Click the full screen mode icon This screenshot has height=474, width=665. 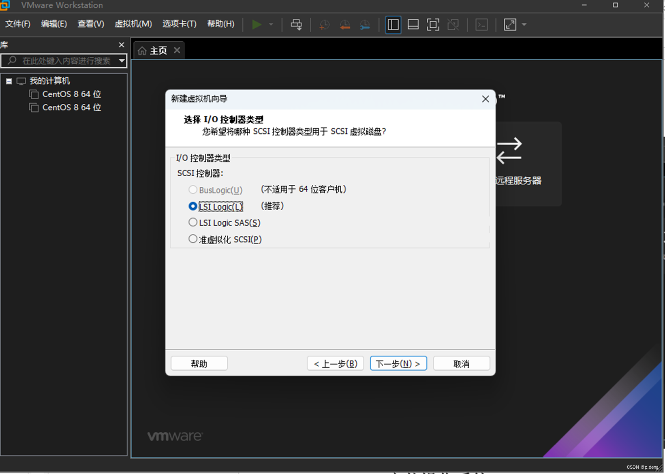[x=433, y=24]
